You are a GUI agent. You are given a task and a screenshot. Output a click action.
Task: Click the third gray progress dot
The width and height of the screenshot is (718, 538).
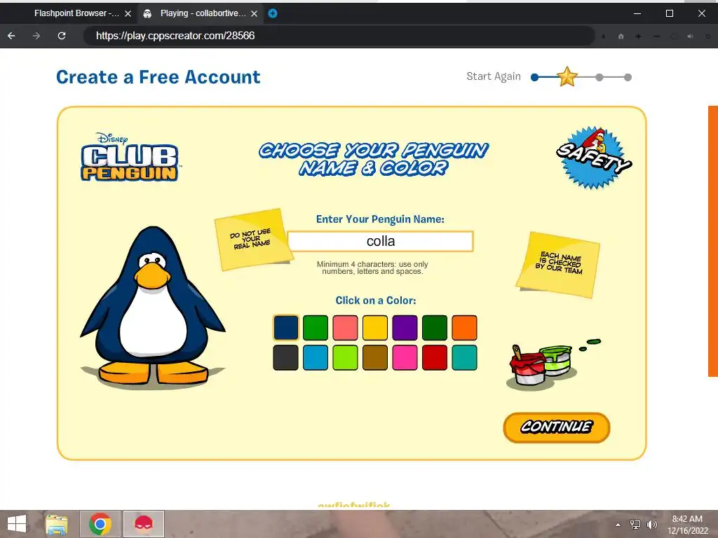click(x=599, y=77)
